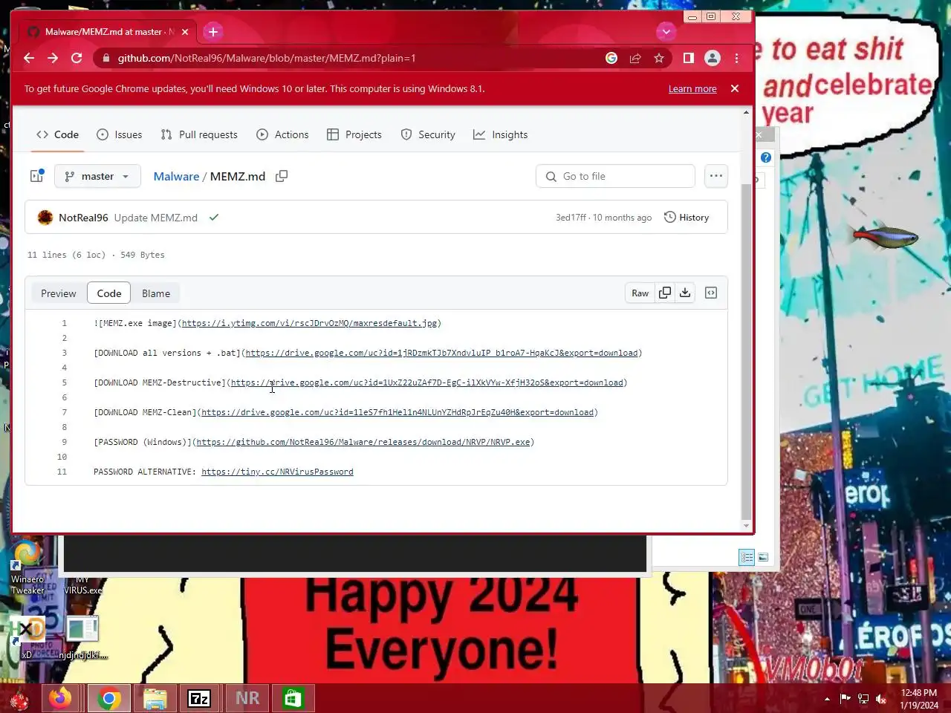Go forward using the browser forward arrow
The height and width of the screenshot is (713, 951).
click(x=53, y=58)
